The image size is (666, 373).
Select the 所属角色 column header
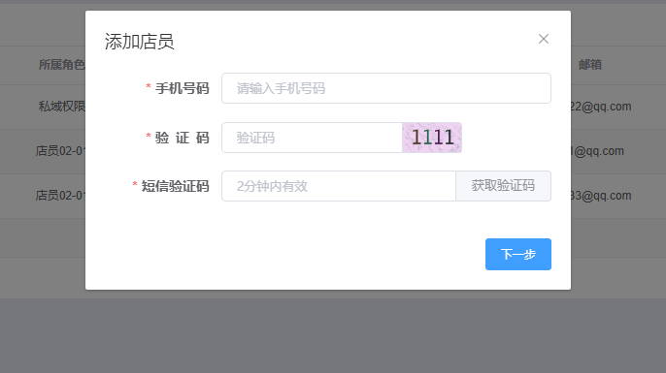click(62, 64)
